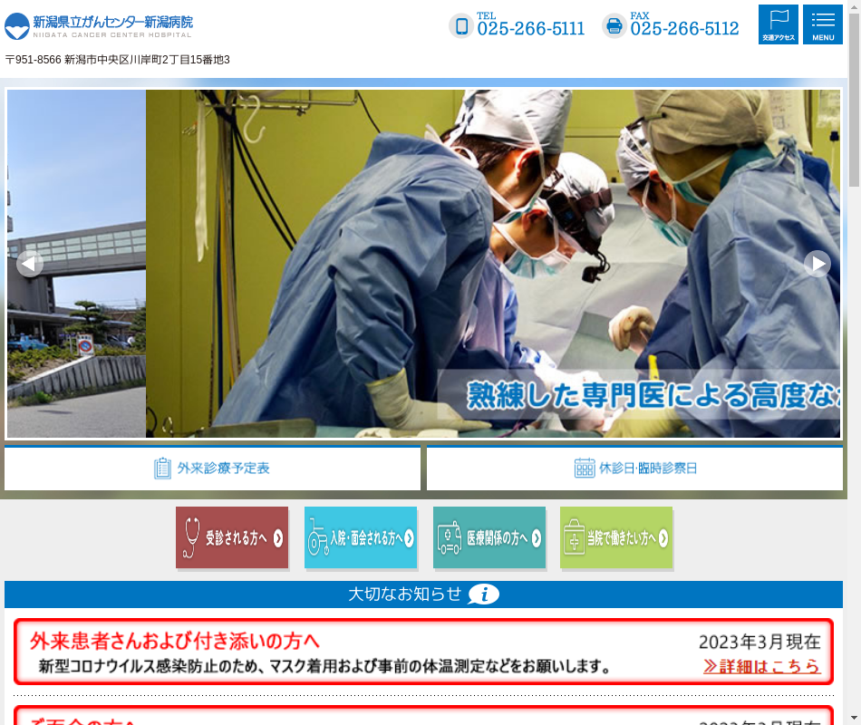The height and width of the screenshot is (725, 861).
Task: Click arrow circle on 入院･面会される方へ
Action: tap(409, 538)
